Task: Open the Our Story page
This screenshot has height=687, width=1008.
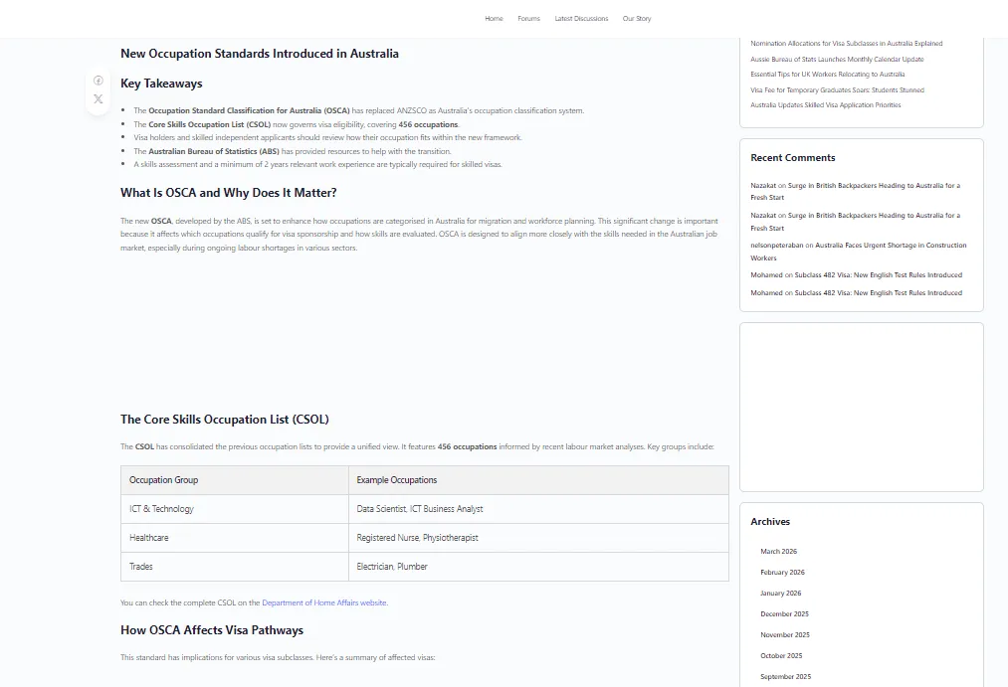Action: click(637, 19)
